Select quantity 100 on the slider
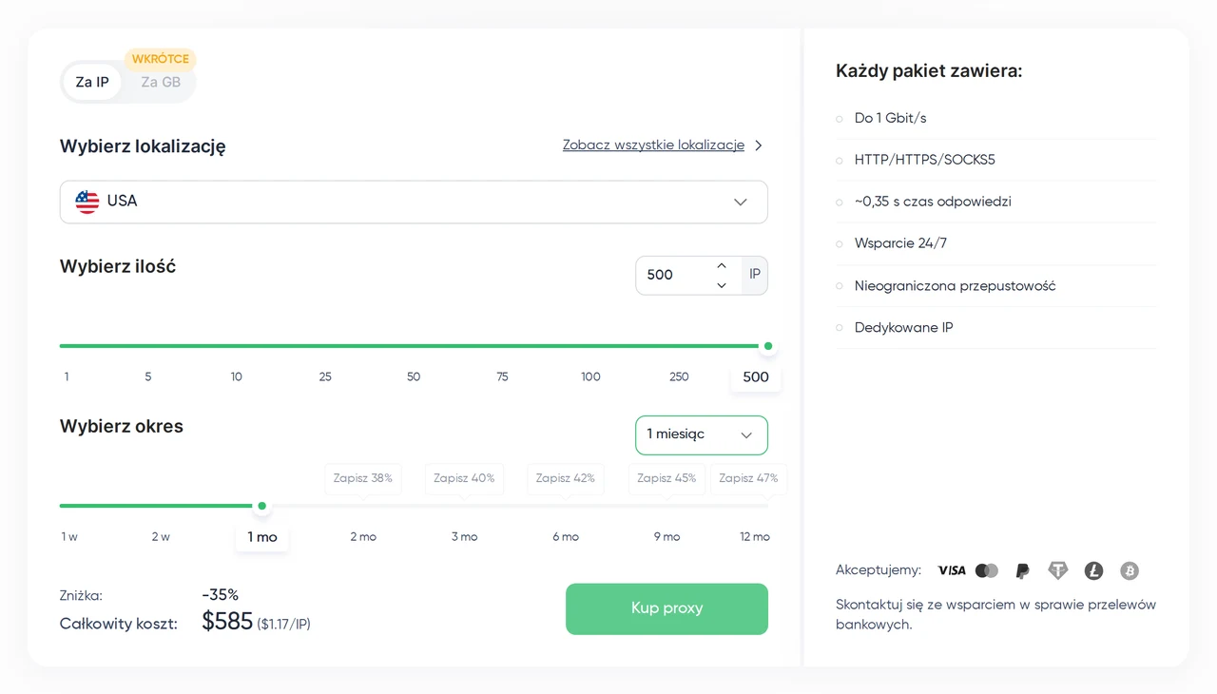This screenshot has height=694, width=1217. tap(590, 376)
